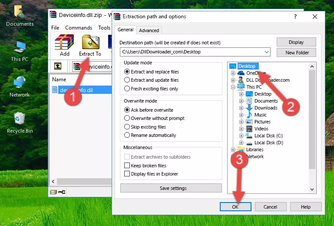Image resolution: width=334 pixels, height=226 pixels.
Task: Click the WinRAR file list scroll left arrow
Action: 53,181
